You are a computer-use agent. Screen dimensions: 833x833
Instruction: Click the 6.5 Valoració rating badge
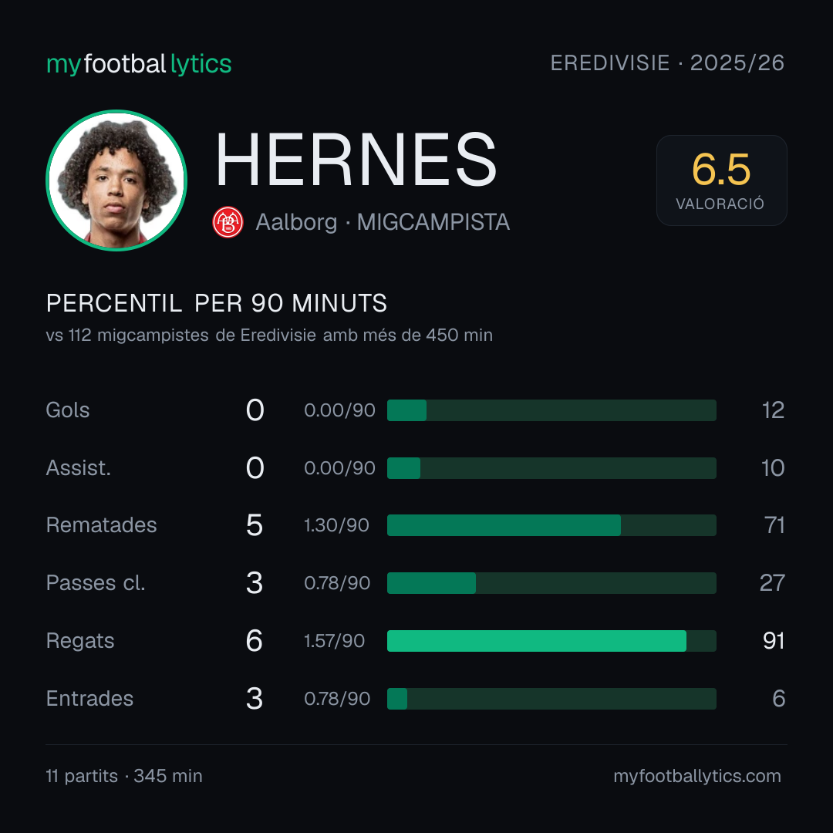721,180
